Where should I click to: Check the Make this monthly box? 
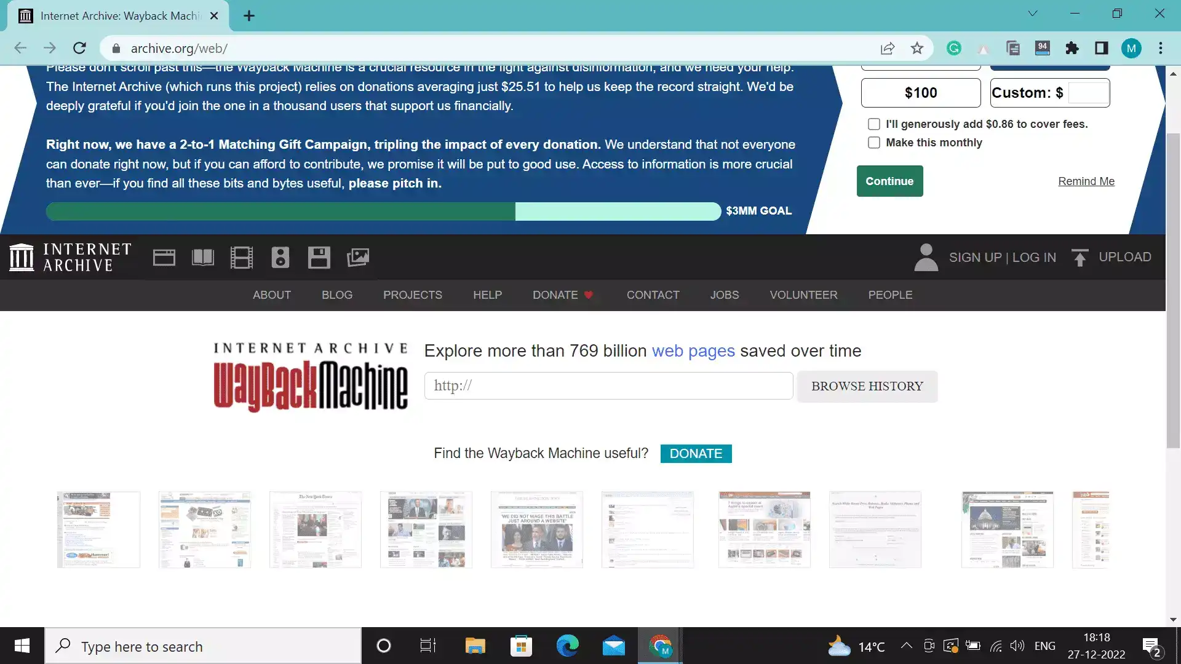tap(874, 143)
